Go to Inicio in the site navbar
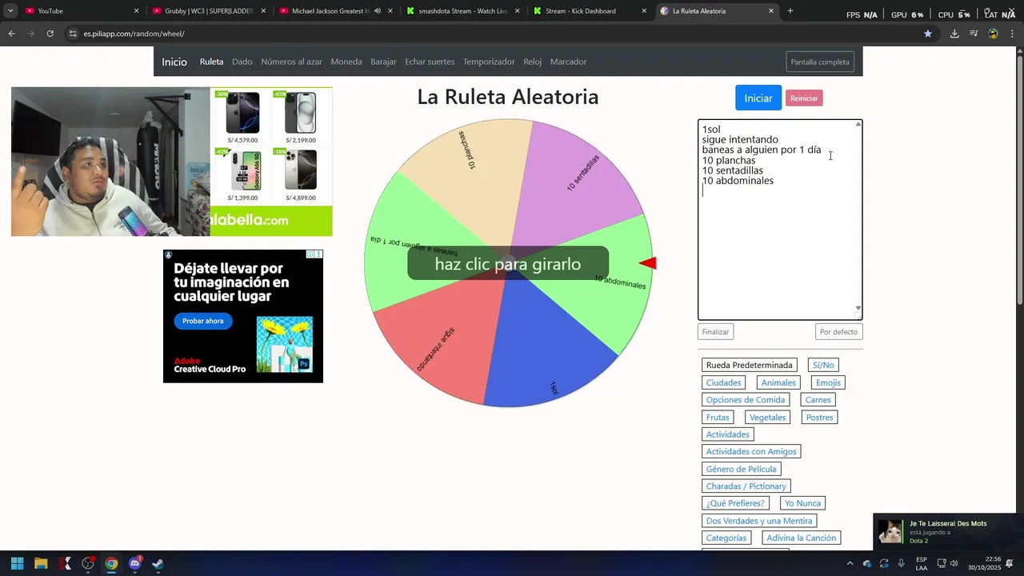Screen dimensions: 1024x576 coord(174,62)
